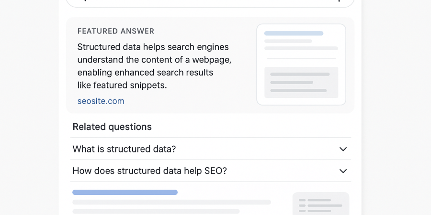Click the top bullet icon in bottom thumbnail

[x=302, y=200]
